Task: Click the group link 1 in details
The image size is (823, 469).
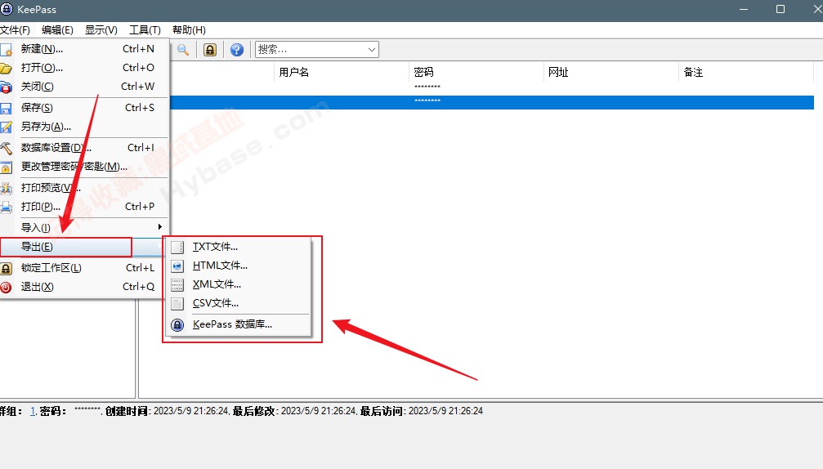Action: point(33,411)
